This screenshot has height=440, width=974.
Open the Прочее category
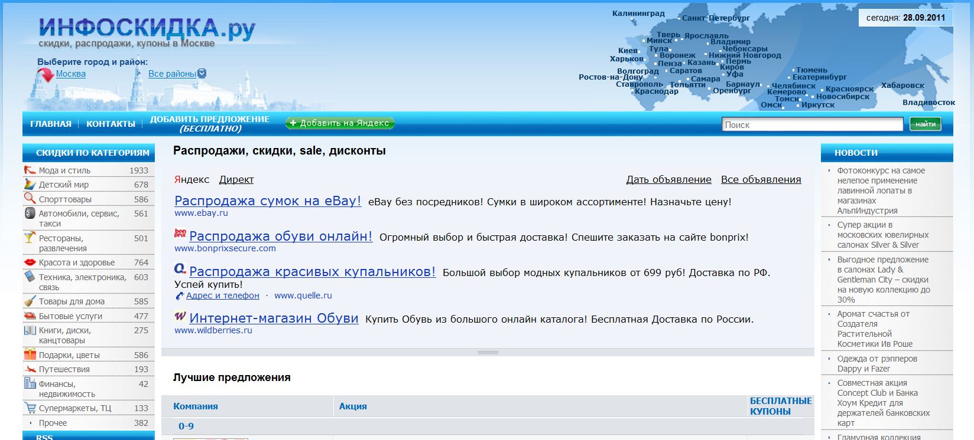[x=53, y=422]
